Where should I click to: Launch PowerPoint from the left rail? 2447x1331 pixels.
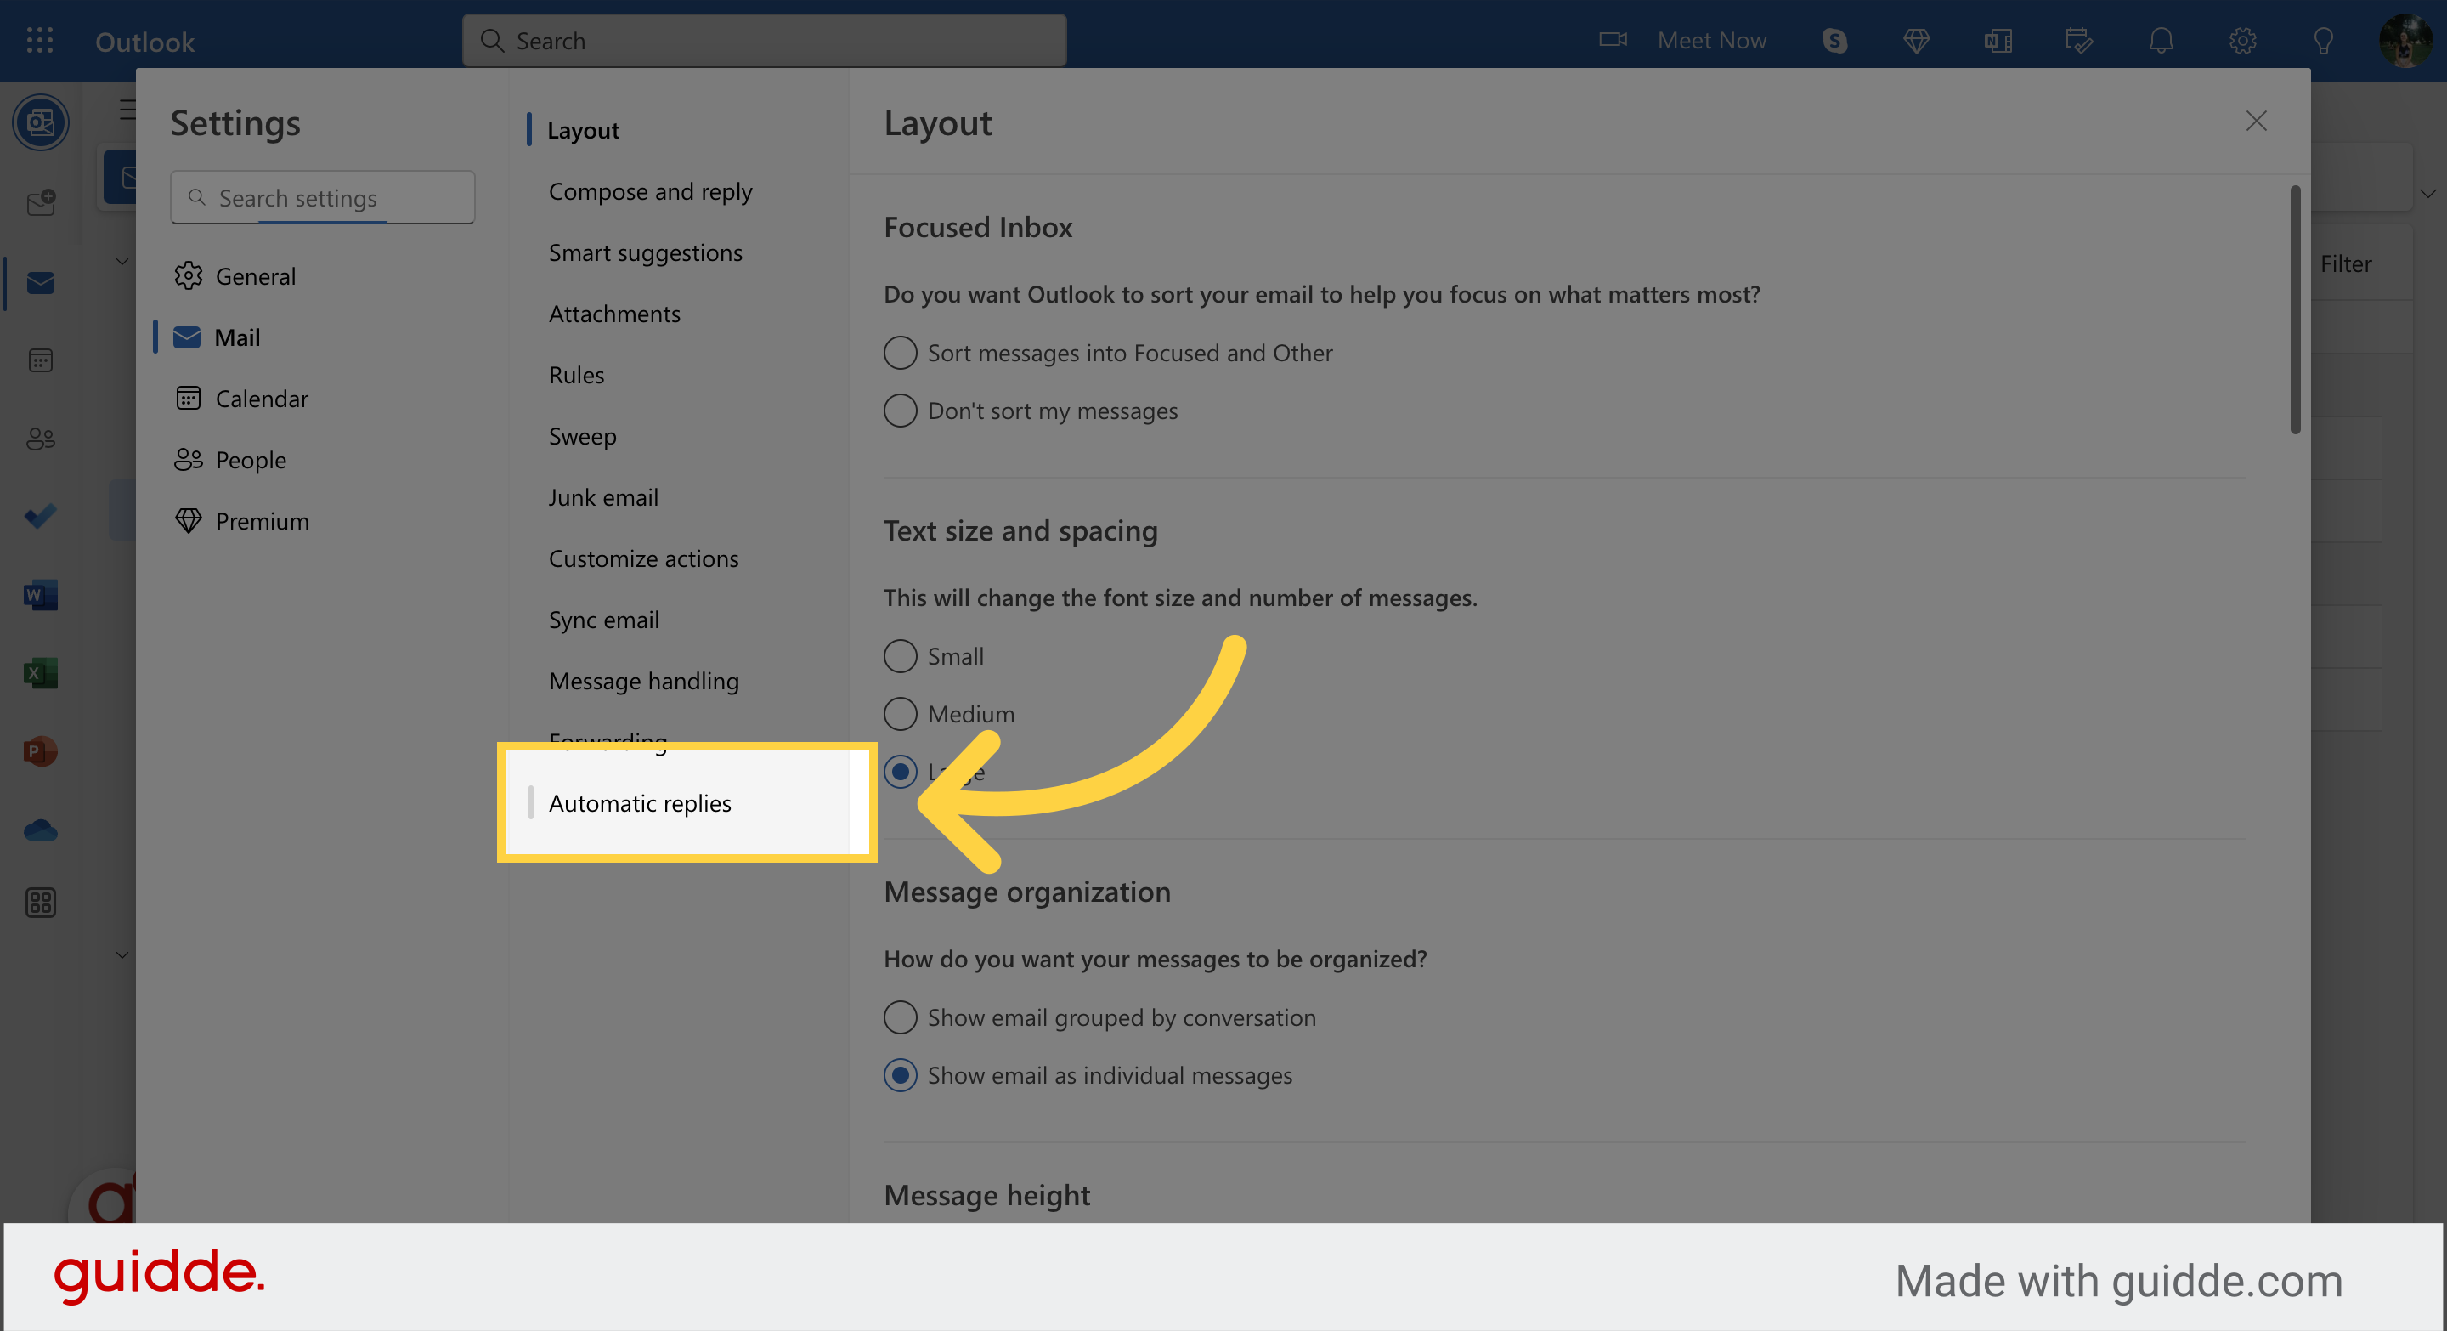tap(41, 750)
